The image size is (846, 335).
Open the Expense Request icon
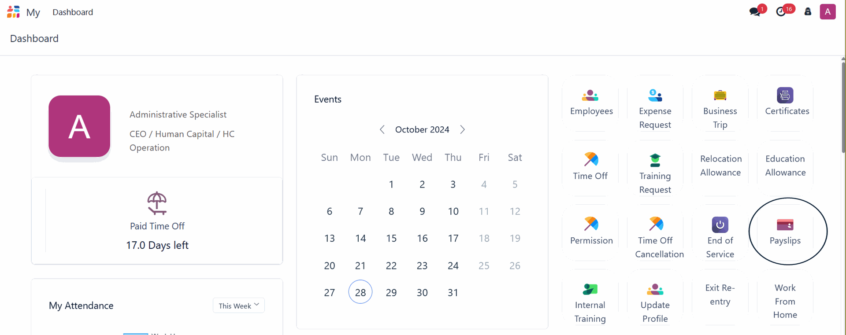pos(655,96)
